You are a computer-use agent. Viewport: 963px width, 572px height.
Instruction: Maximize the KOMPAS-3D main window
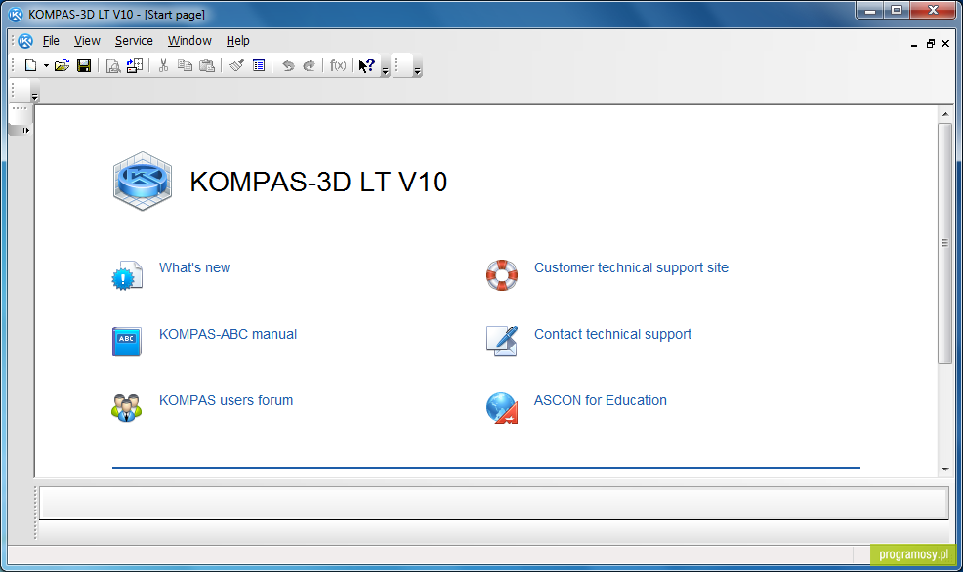[x=897, y=10]
